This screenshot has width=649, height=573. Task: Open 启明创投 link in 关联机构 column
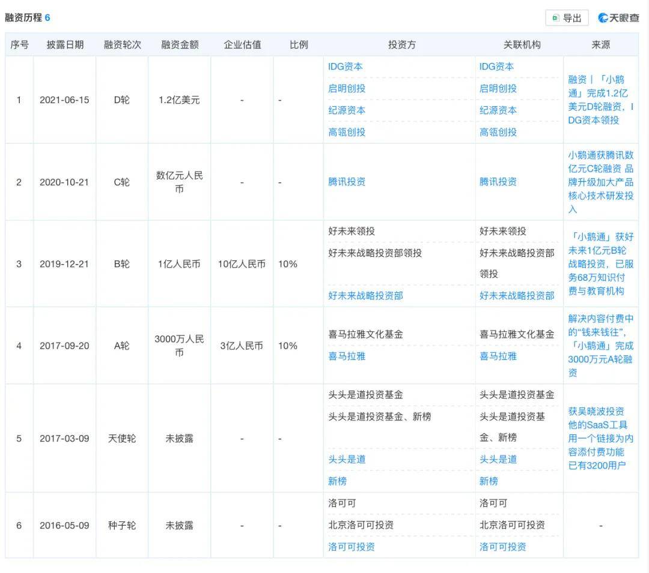coord(498,88)
